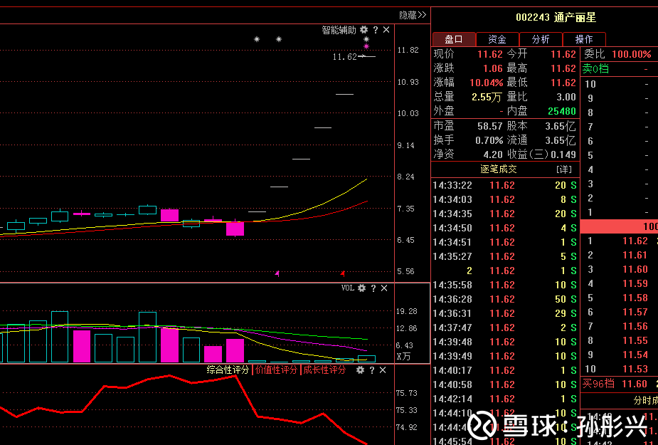Switch to the 资金 tab
The width and height of the screenshot is (658, 445).
pos(497,39)
